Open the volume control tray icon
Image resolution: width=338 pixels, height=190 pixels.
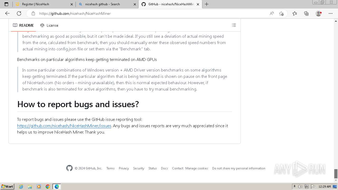[300, 187]
